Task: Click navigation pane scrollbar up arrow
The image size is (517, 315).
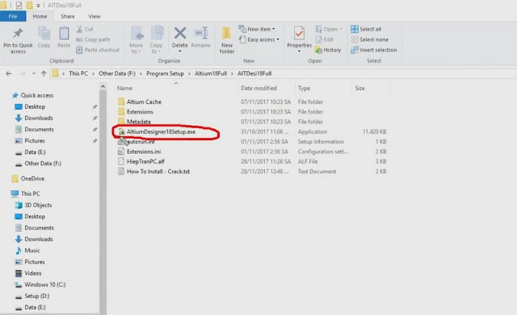Action: [x=103, y=87]
